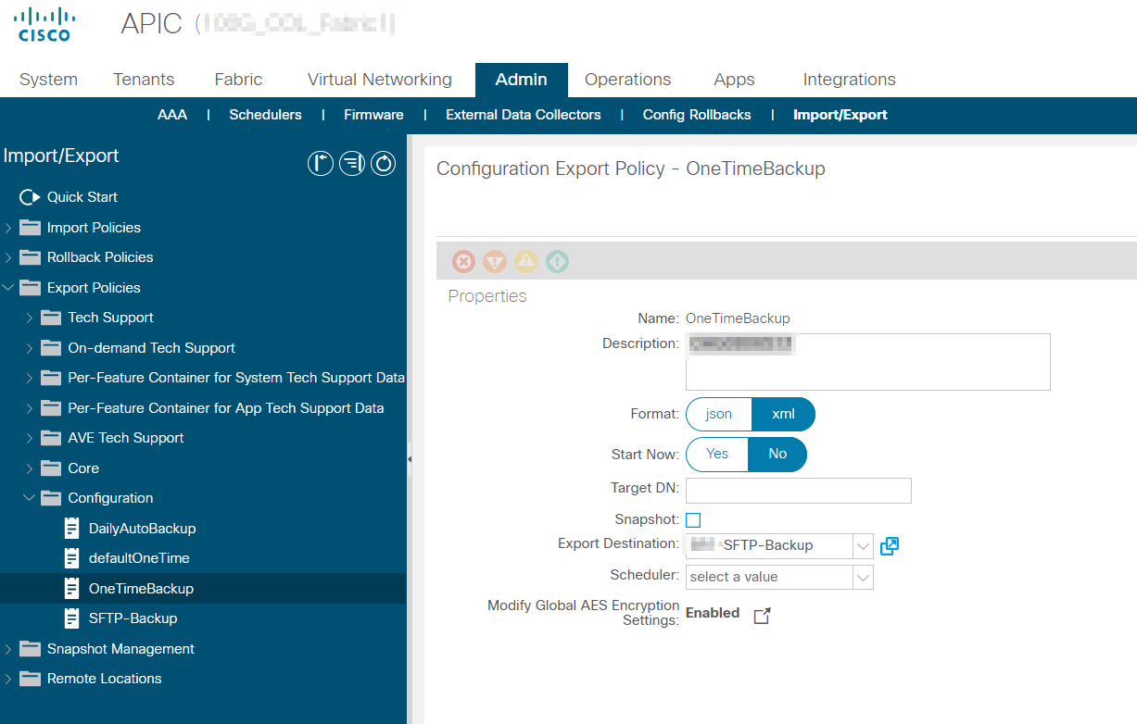Expand the Core tree node
Viewport: 1137px width, 724px height.
point(30,468)
